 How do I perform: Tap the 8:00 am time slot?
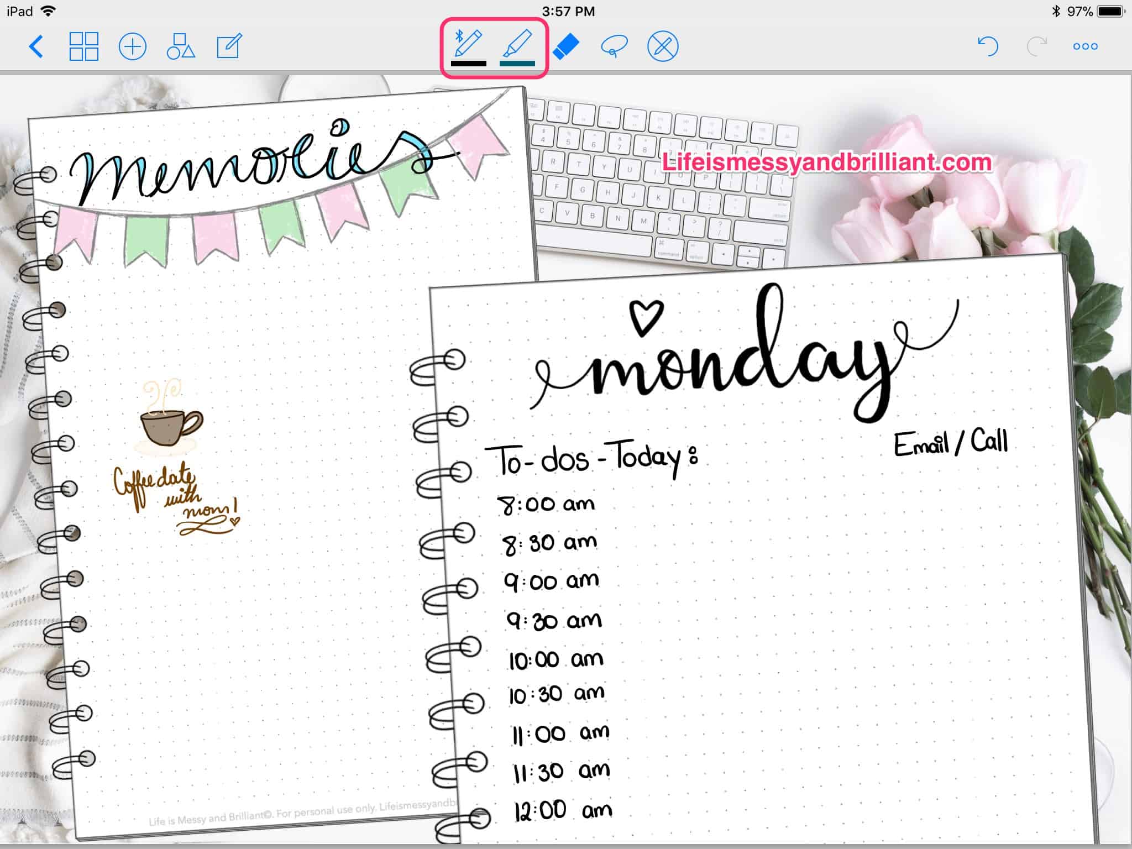[x=546, y=504]
